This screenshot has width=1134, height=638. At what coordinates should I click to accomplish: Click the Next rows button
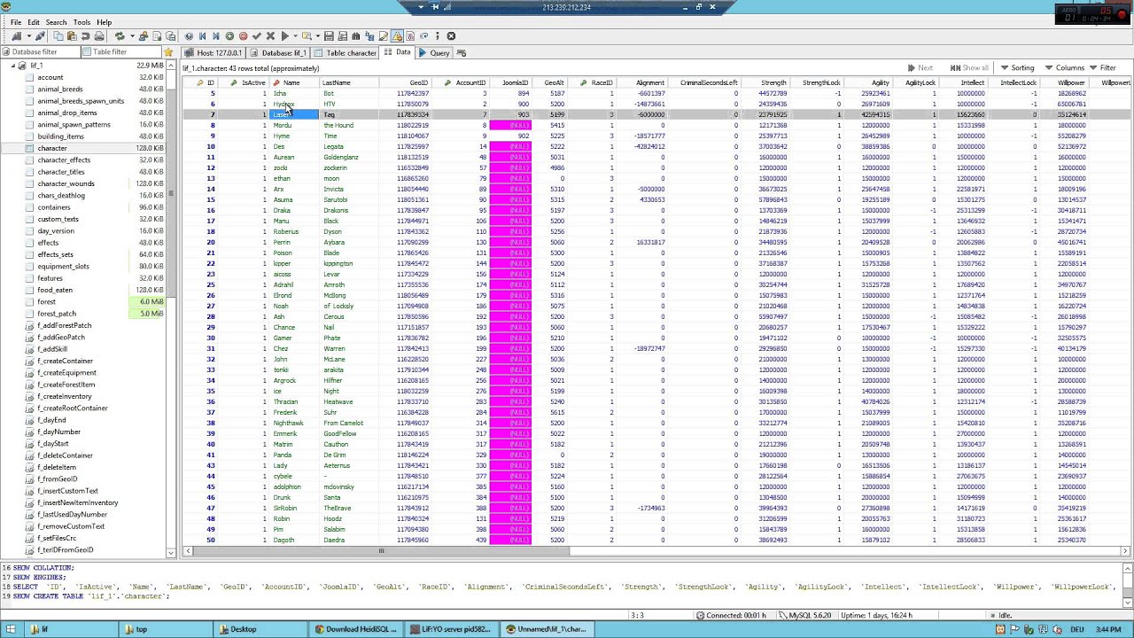tap(920, 68)
